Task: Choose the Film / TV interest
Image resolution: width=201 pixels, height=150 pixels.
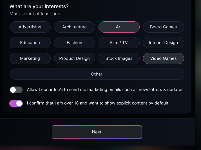Action: [x=119, y=43]
